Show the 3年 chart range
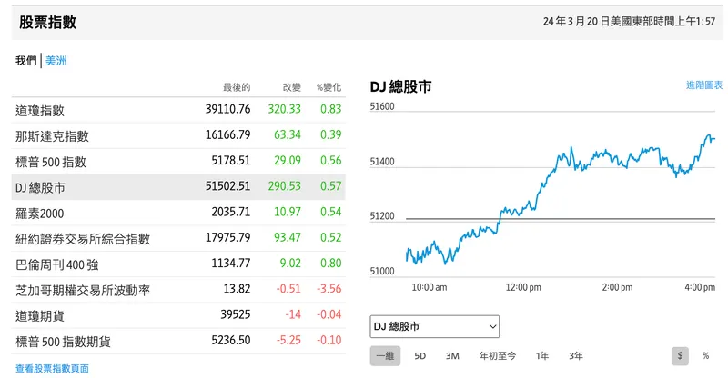 tap(575, 356)
